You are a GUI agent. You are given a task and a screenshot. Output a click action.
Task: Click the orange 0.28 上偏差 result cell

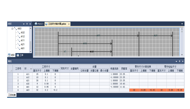click(143, 90)
